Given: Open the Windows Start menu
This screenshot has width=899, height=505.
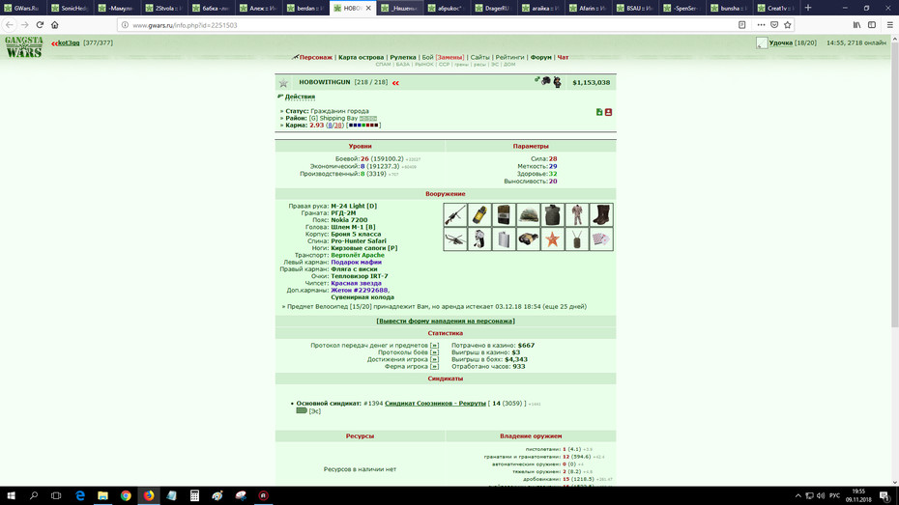Looking at the screenshot, I should [11, 496].
